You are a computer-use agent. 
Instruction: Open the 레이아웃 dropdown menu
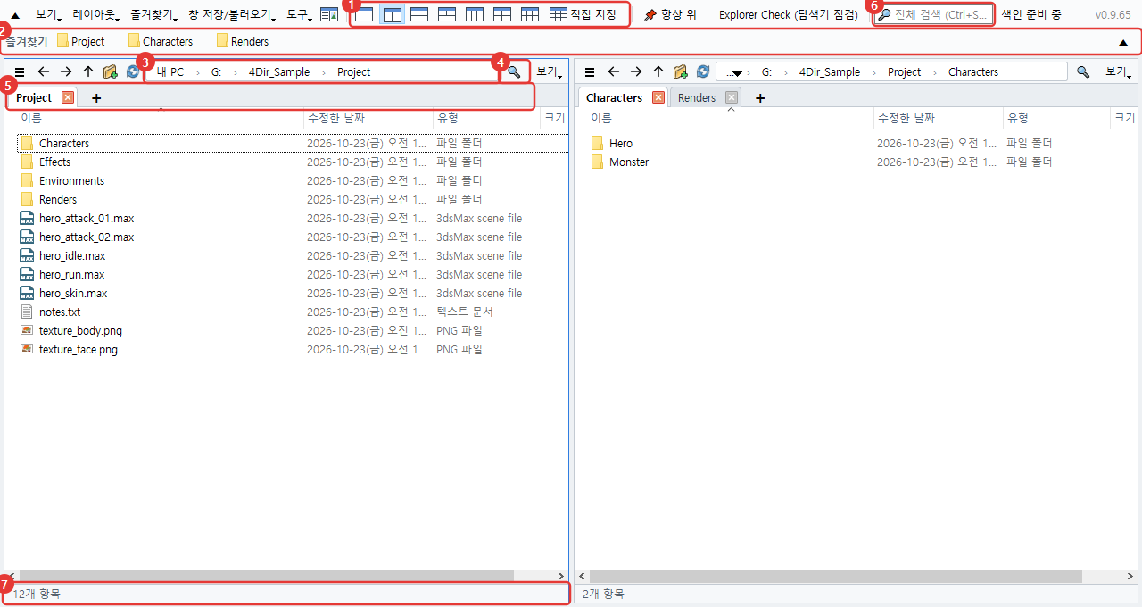[x=95, y=14]
